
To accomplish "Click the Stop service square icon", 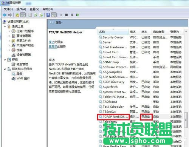I will [67, 15].
